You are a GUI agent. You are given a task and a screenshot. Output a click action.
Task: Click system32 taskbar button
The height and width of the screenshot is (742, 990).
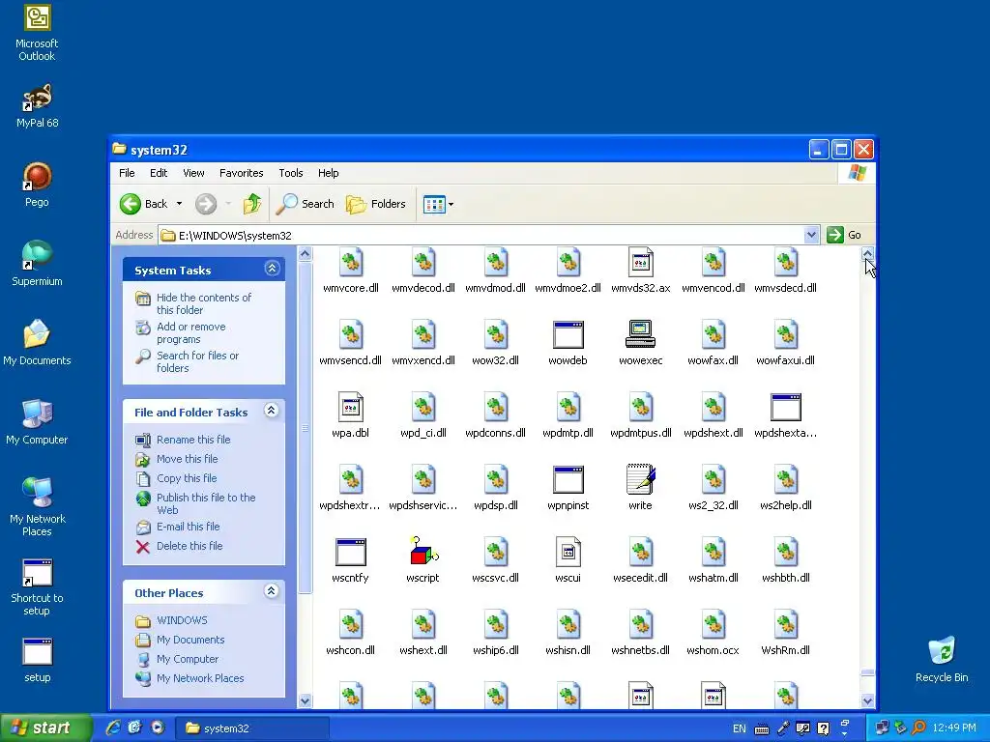pyautogui.click(x=251, y=728)
